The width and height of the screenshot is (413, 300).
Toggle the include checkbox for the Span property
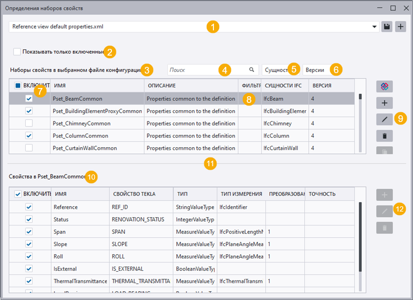pyautogui.click(x=29, y=232)
